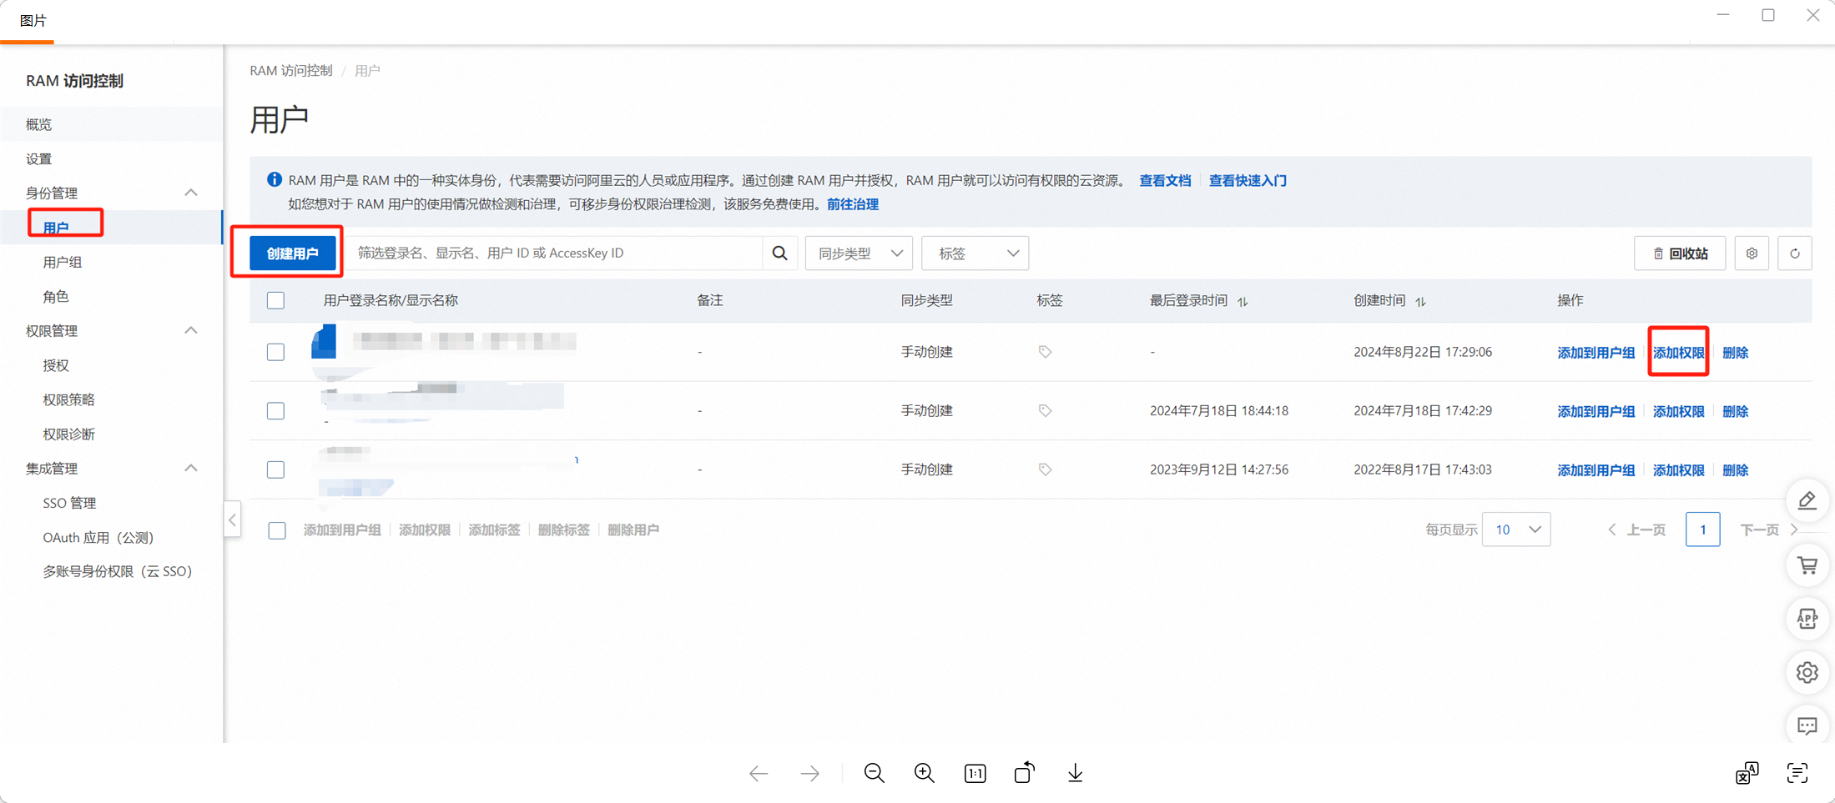Click 添加到用户组 in the 2024年7月18日 row
The image size is (1835, 803).
click(1596, 411)
